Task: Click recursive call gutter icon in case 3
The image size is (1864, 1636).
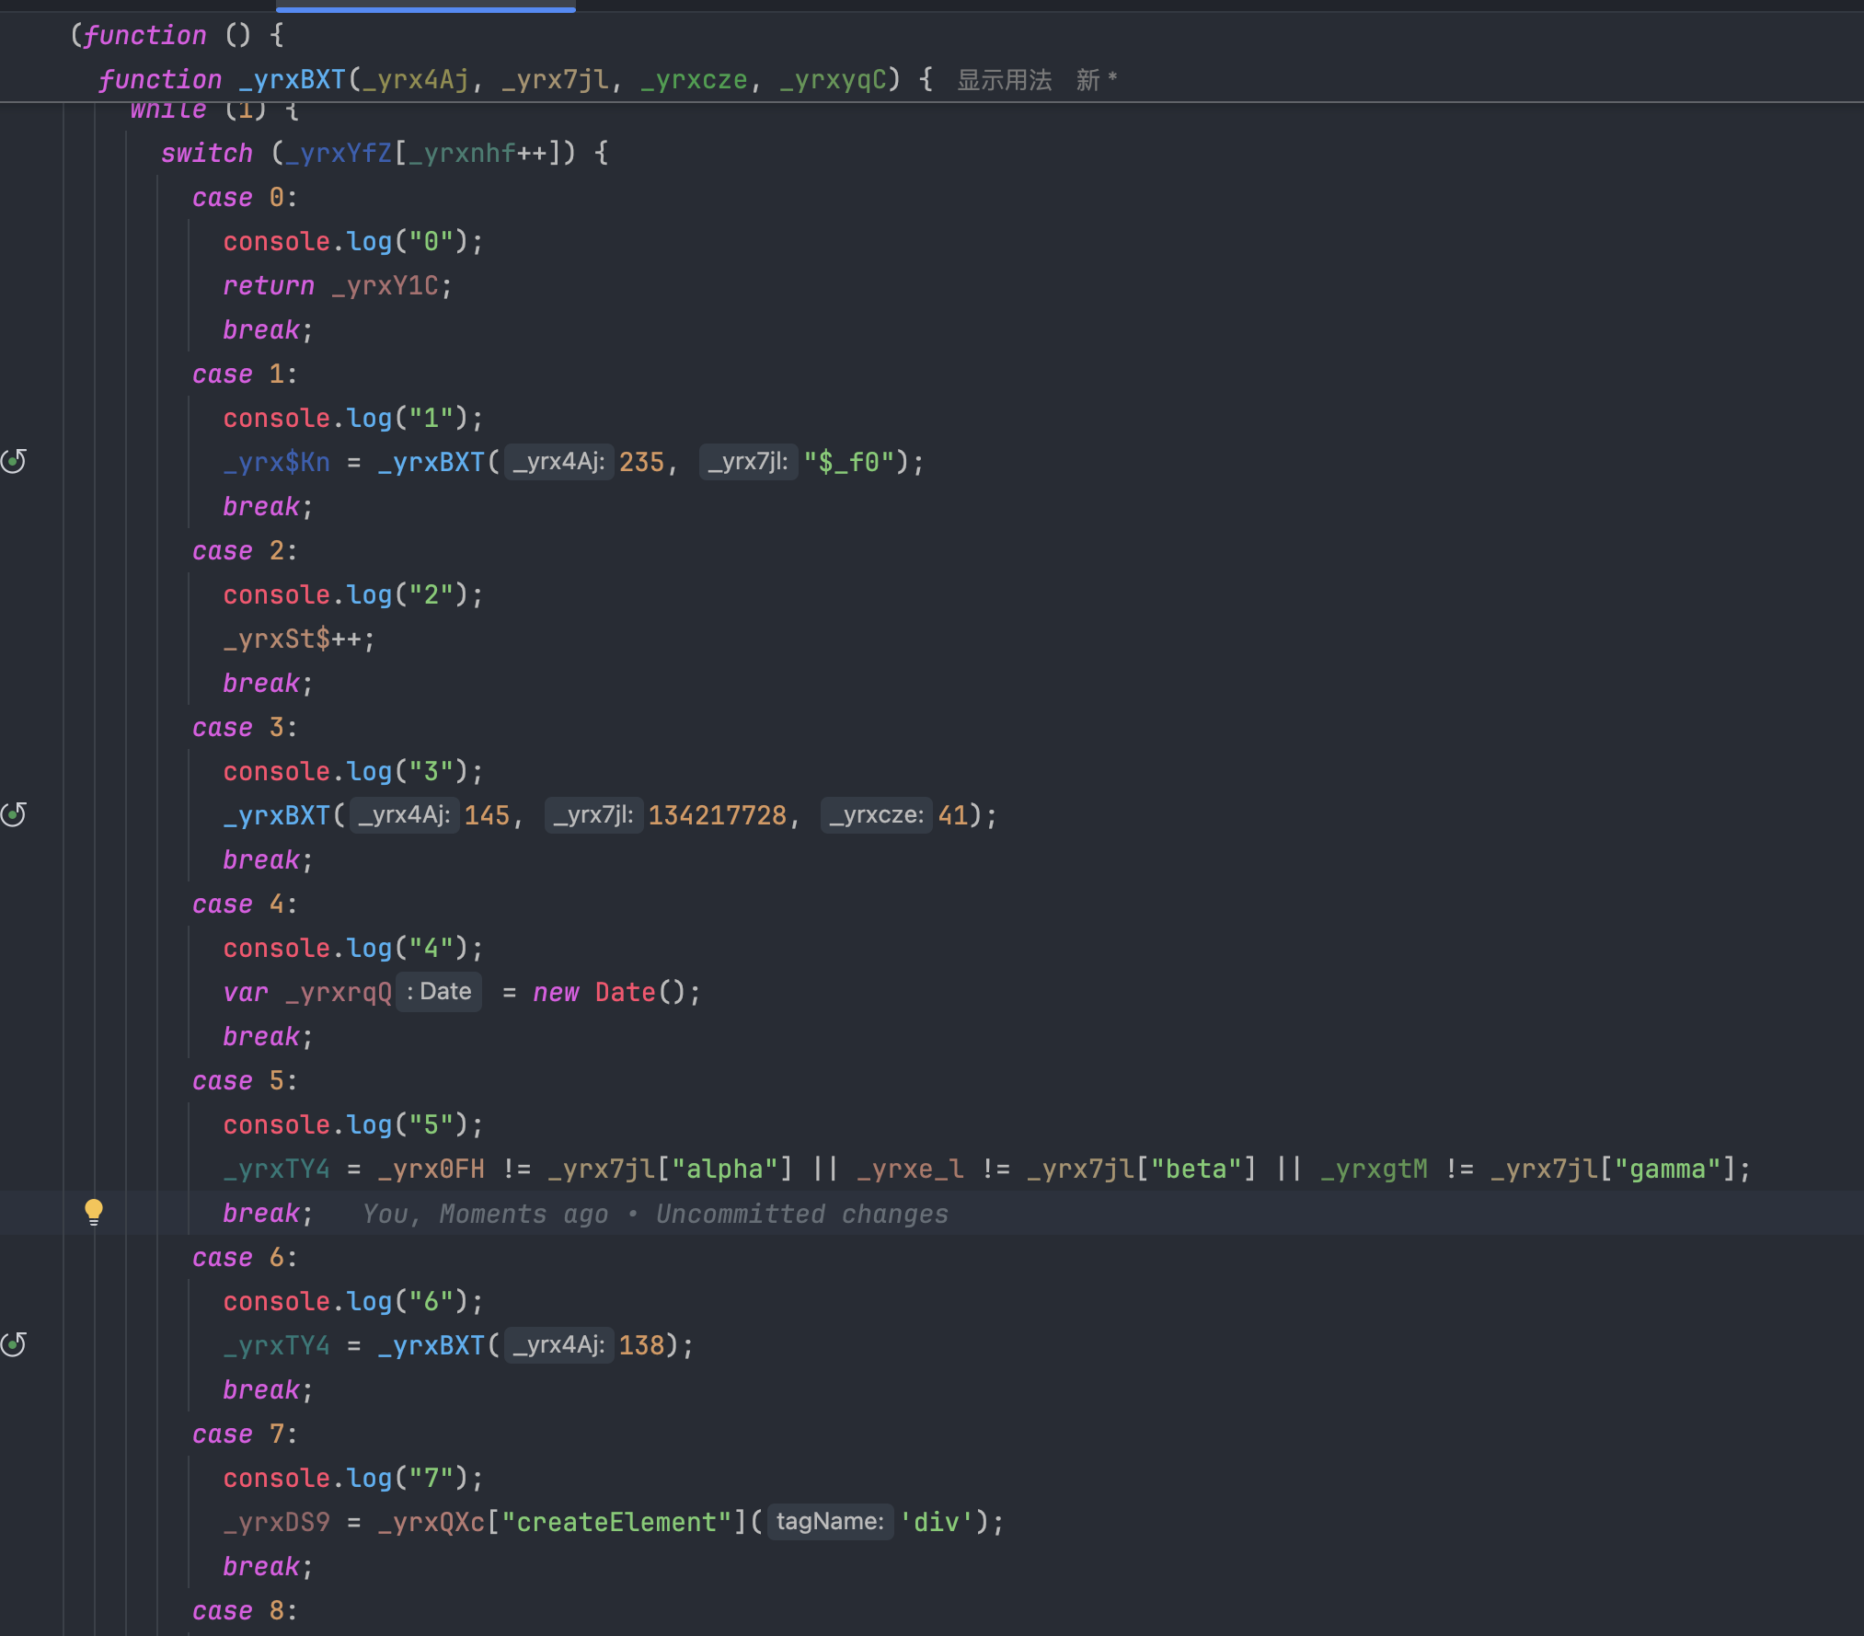Action: pyautogui.click(x=14, y=814)
